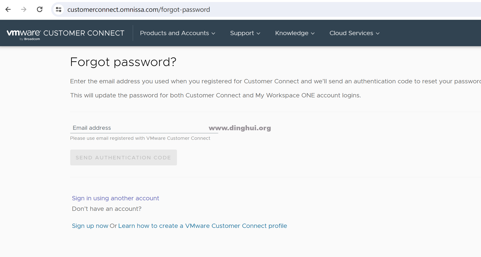Expand the Support dropdown chevron
This screenshot has height=257, width=481.
coord(258,33)
